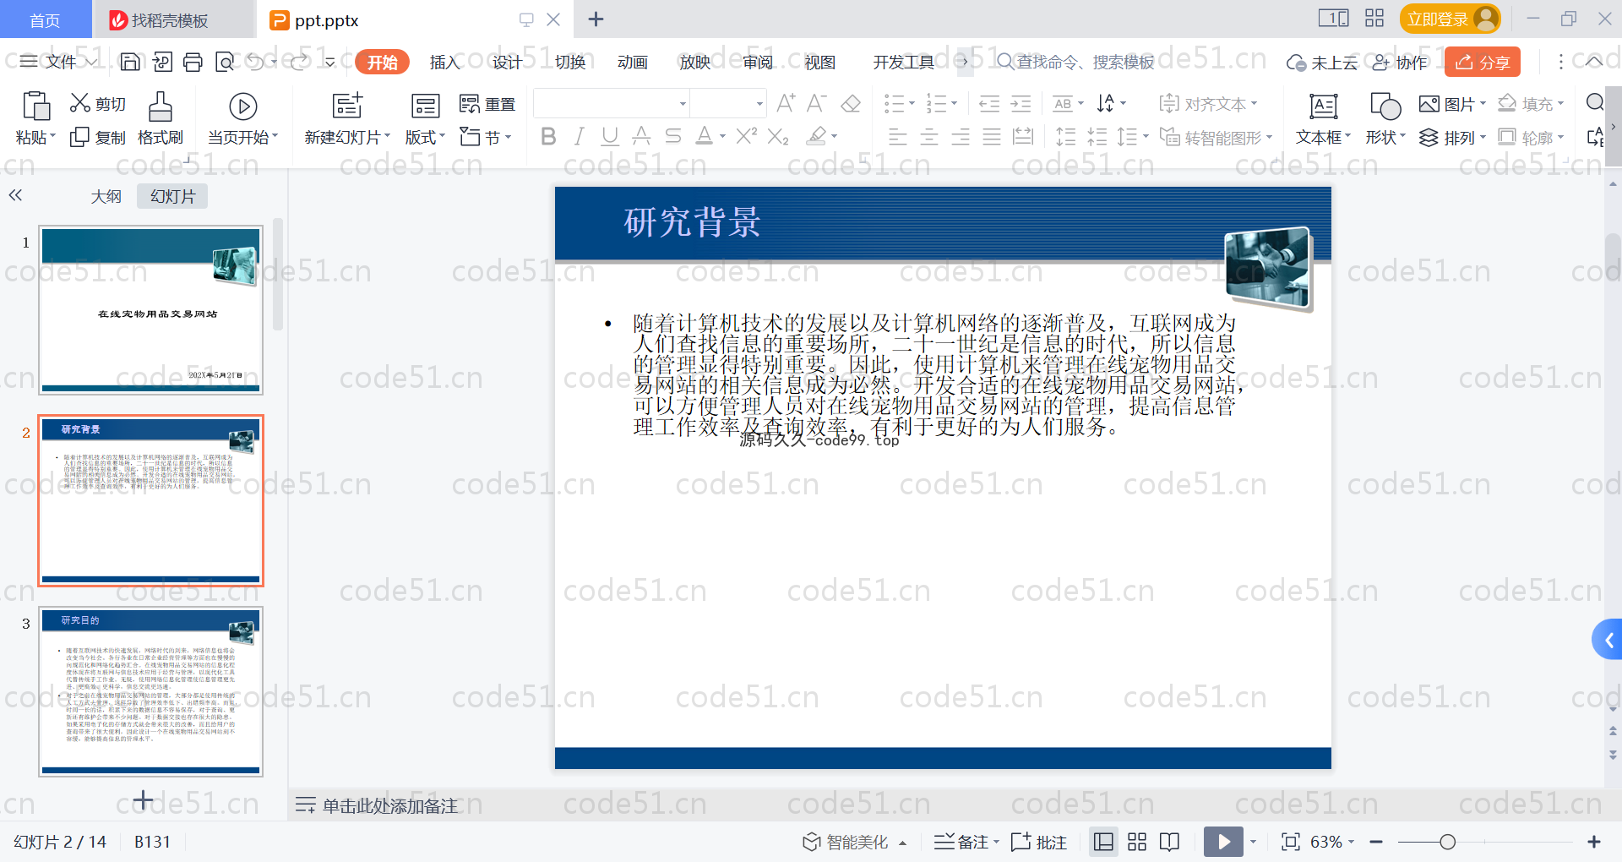
Task: Switch to the Animation (动画) tab
Action: [x=633, y=63]
